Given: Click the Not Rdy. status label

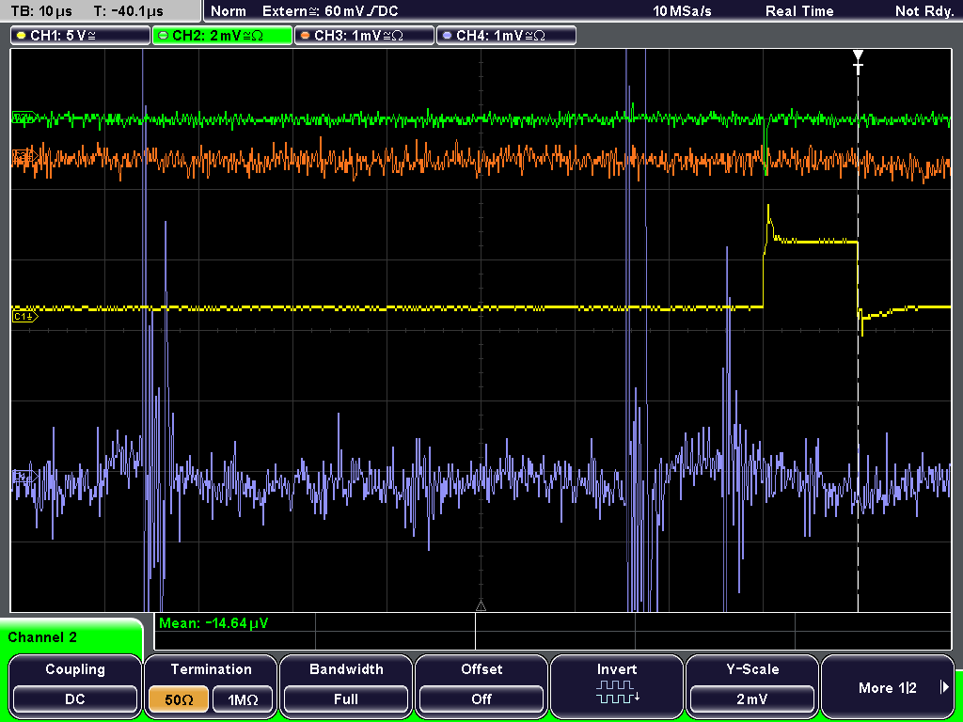Looking at the screenshot, I should [x=924, y=11].
